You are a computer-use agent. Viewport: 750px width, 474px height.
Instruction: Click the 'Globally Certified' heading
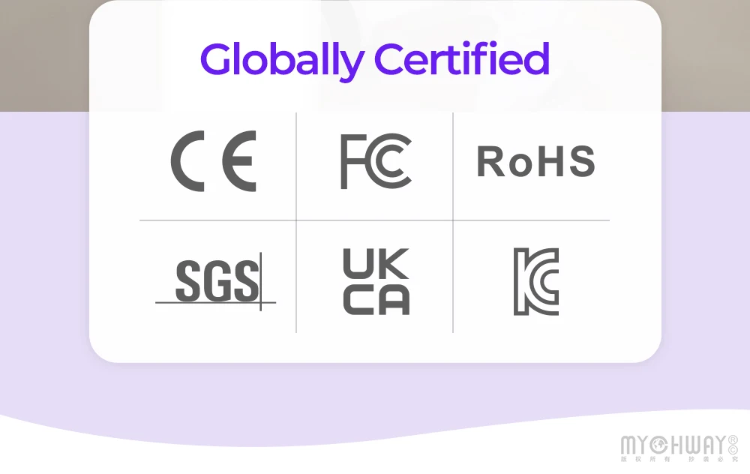[375, 59]
